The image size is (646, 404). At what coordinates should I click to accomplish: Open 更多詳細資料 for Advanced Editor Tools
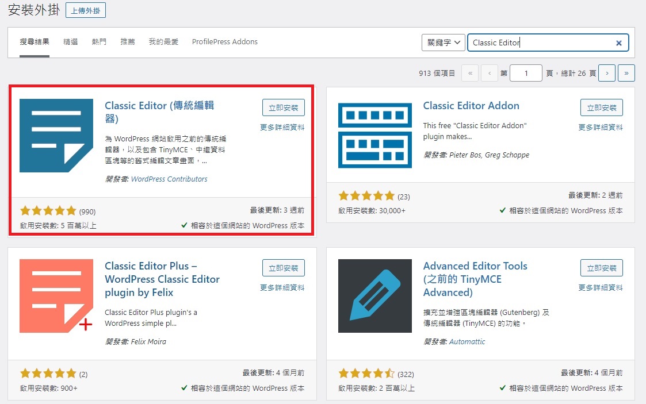click(599, 286)
